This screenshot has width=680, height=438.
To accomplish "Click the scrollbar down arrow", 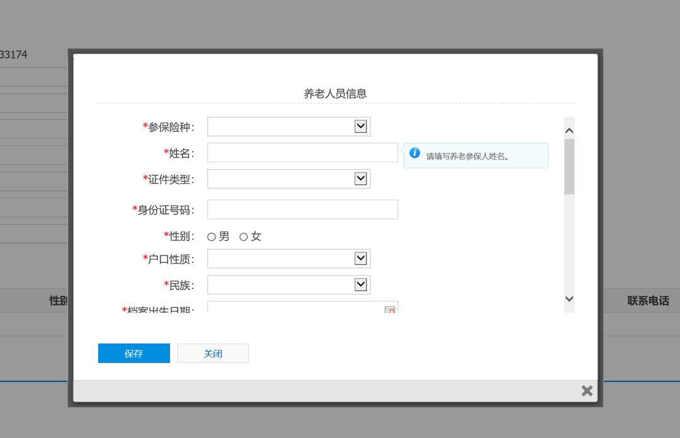I will click(x=569, y=299).
